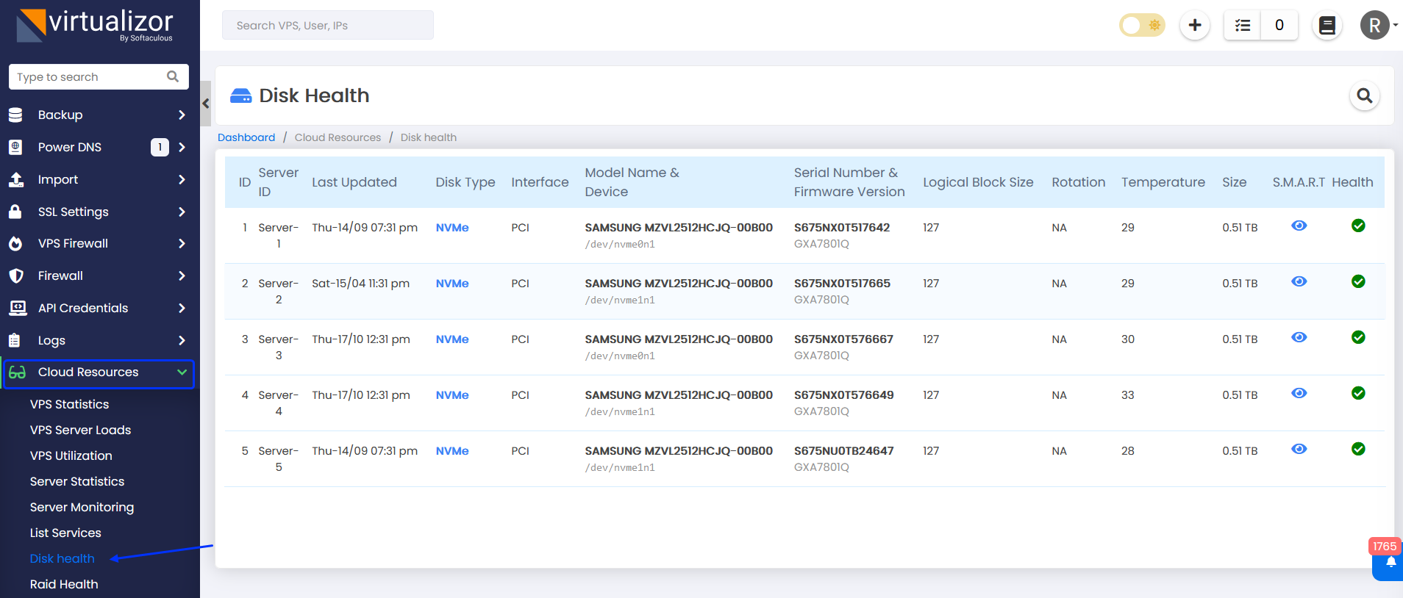Click the health check icon for Server-2

pos(1358,281)
